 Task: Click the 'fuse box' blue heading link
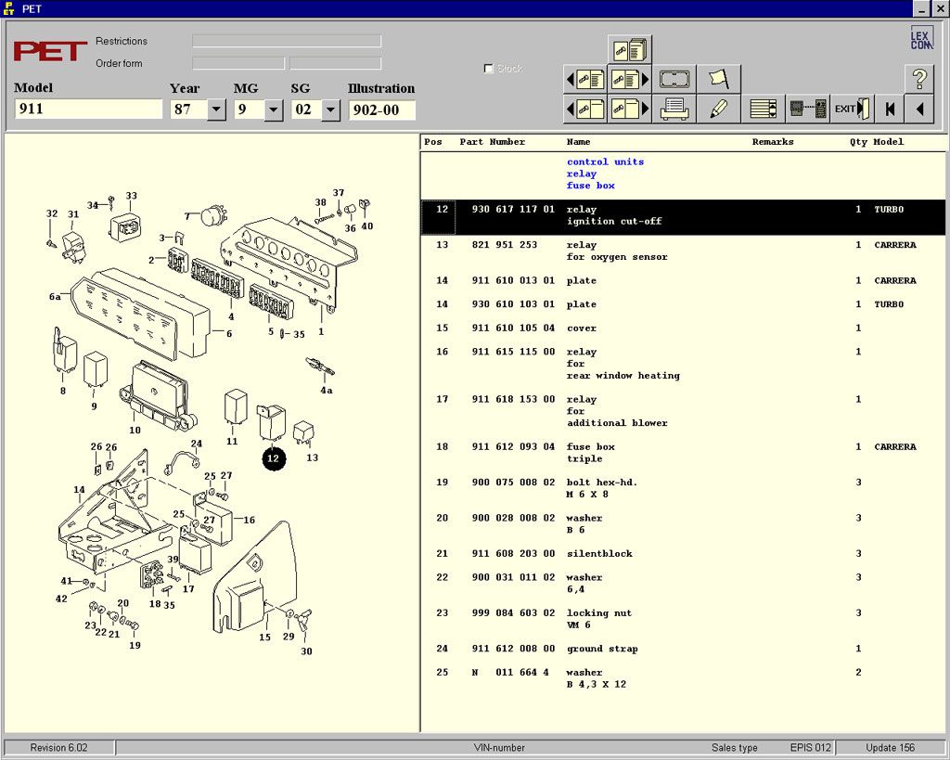pos(591,186)
